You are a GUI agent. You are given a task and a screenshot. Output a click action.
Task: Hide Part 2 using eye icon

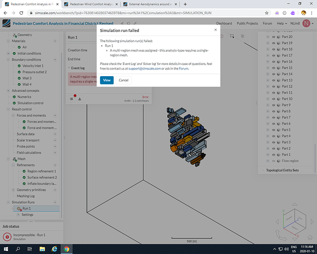point(273,148)
